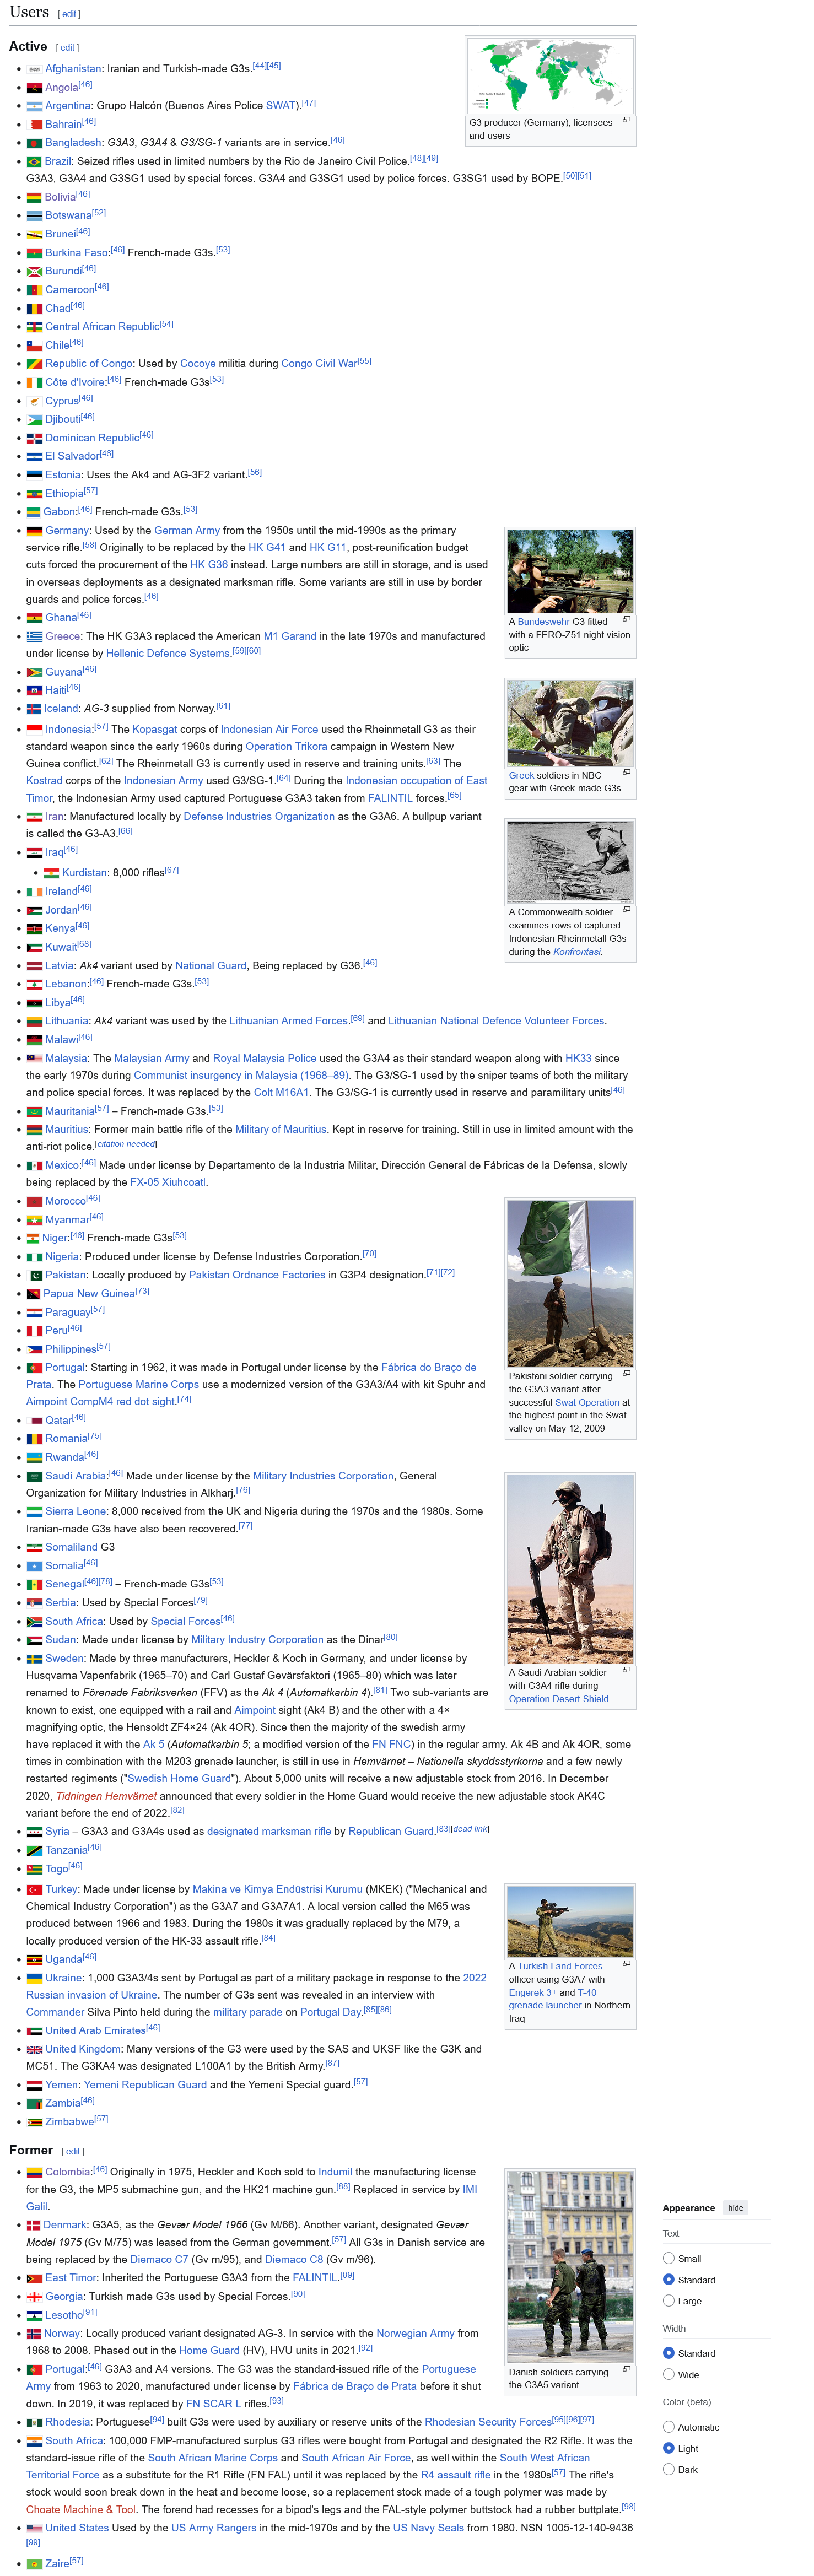Viewport: 814px width, 2576px height.
Task: Open the Greek soldiers NBC gear photo
Action: point(570,723)
